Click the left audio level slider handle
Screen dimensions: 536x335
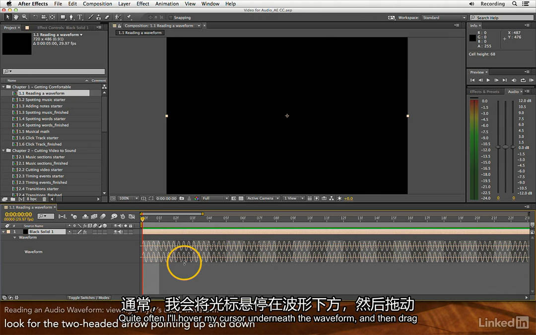click(498, 147)
